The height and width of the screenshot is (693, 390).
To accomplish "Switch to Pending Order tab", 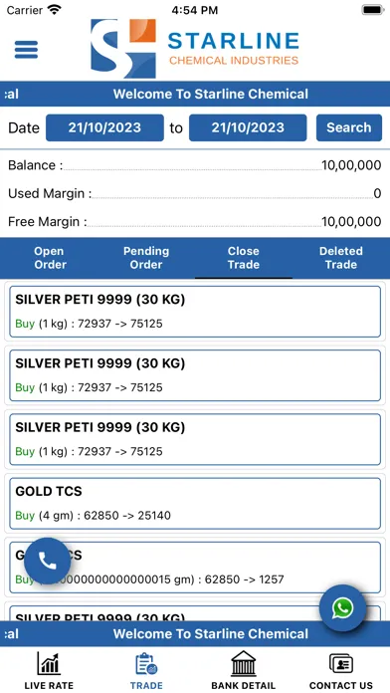I will point(146,258).
